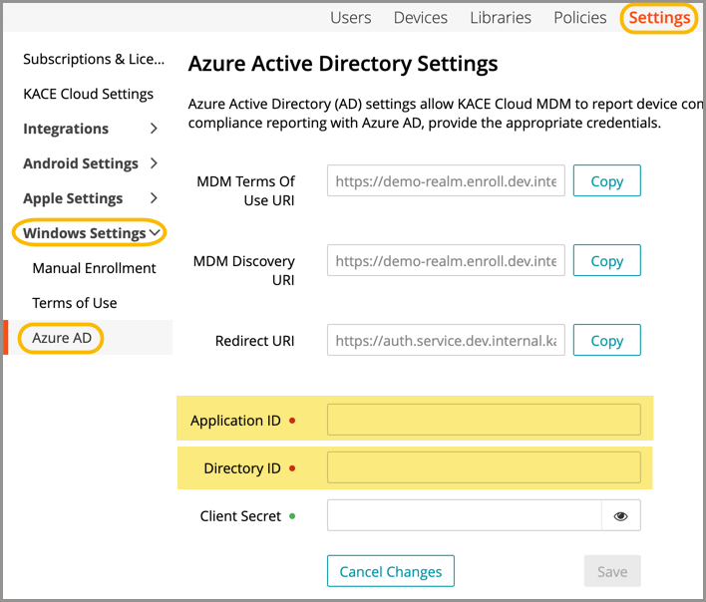Switch to the Devices tab
The image size is (706, 602).
click(420, 18)
